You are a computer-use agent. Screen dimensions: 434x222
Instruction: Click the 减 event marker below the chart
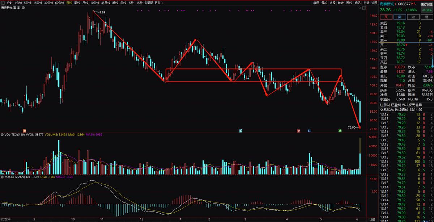coord(340,130)
